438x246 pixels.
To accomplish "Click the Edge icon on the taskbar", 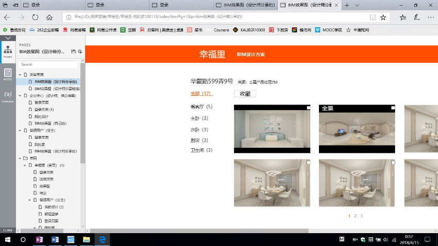I will tap(102, 240).
